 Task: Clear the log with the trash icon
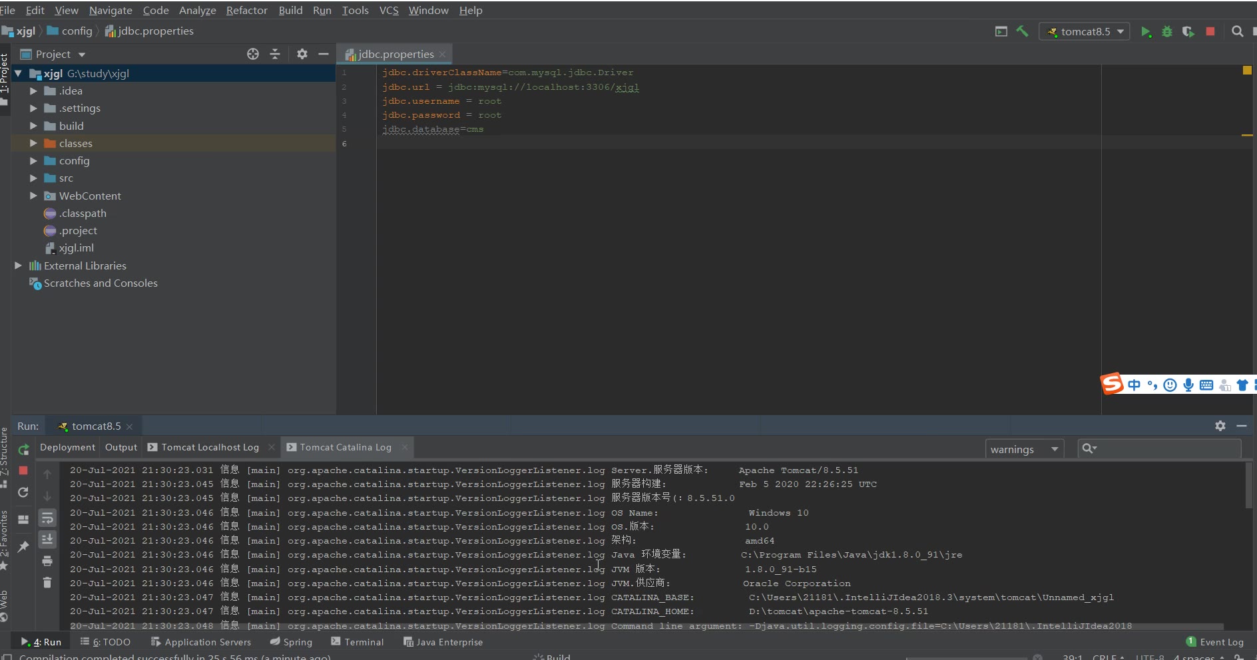47,582
